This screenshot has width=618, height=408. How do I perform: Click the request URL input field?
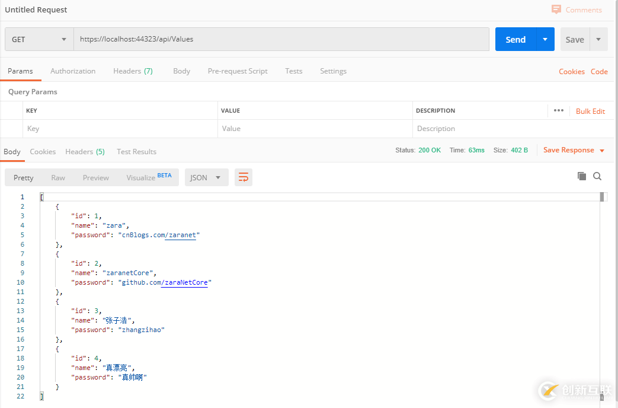(x=281, y=39)
